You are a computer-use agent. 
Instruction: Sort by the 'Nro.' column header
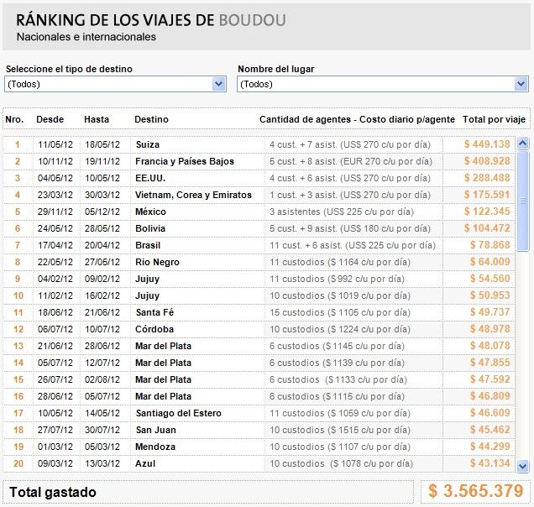point(14,120)
